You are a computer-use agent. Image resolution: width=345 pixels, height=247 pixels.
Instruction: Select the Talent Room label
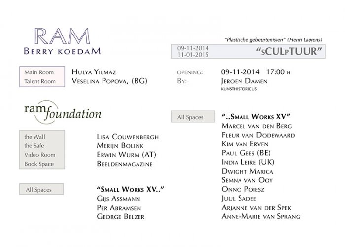[40, 81]
